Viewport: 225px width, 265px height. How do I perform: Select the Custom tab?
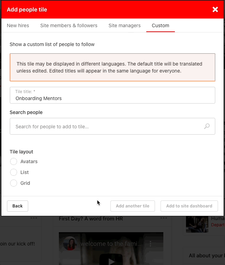point(160,25)
